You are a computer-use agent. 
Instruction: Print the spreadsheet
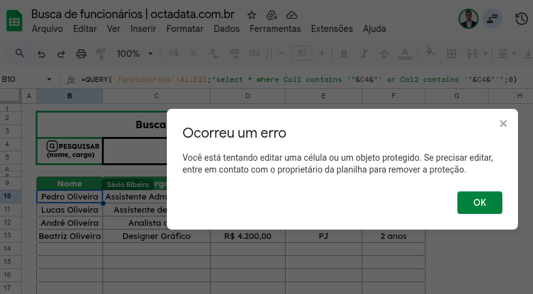point(81,54)
